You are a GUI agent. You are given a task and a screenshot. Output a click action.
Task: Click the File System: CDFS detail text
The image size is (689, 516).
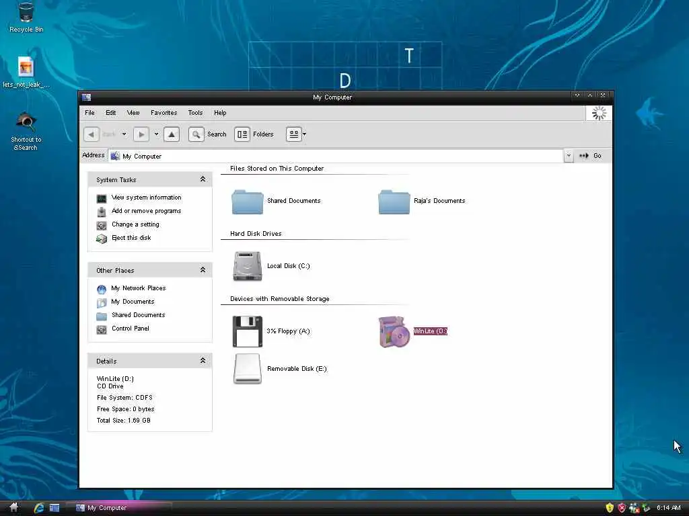124,398
